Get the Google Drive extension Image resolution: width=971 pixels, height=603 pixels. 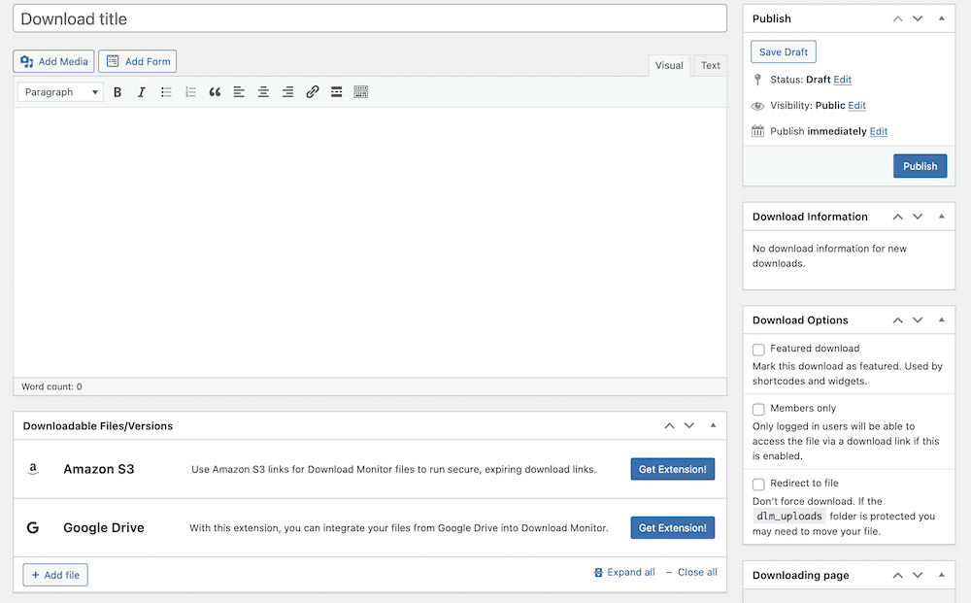pyautogui.click(x=673, y=528)
